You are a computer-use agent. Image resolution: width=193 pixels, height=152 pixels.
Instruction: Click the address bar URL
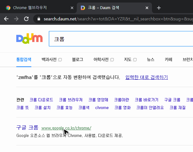pyautogui.click(x=118, y=19)
